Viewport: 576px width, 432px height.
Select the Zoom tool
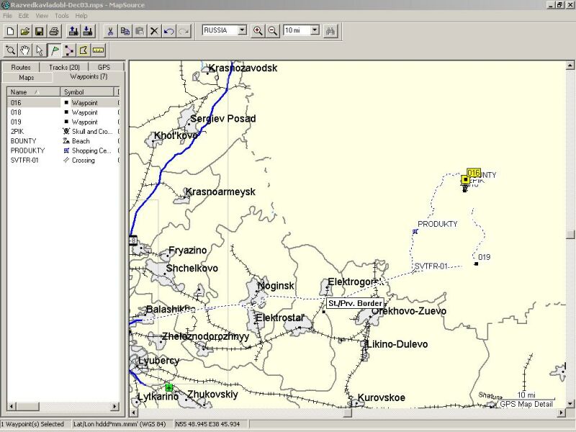click(x=10, y=50)
